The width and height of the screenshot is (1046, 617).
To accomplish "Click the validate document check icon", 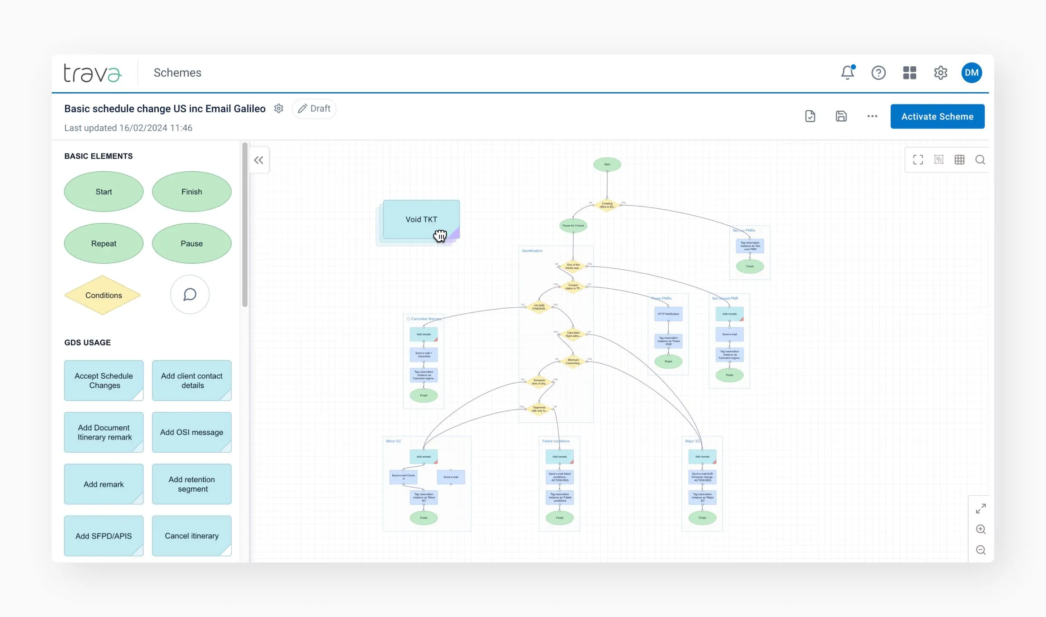I will coord(810,116).
